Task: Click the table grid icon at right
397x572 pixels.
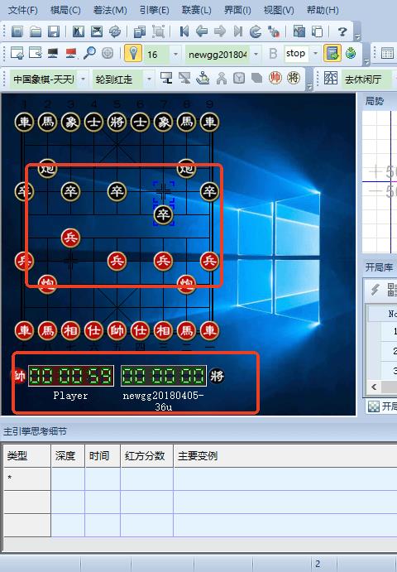Action: click(387, 54)
